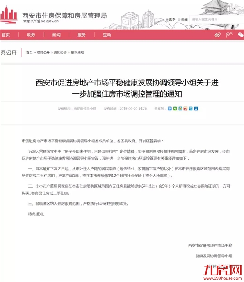Image resolution: width=244 pixels, height=282 pixels.
Task: Go to 最新通知 breadcrumb link
Action: pos(77,53)
